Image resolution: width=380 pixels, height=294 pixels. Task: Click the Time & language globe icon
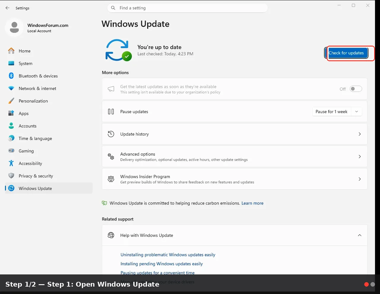[11, 138]
